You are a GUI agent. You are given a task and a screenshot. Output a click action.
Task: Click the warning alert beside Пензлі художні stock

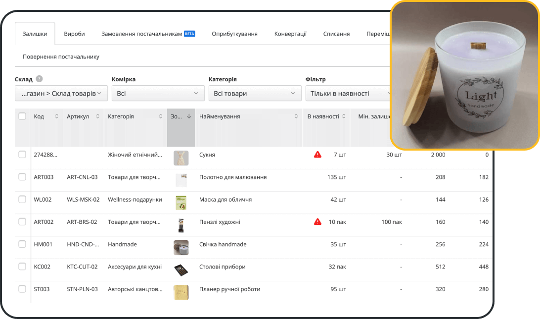(x=318, y=221)
